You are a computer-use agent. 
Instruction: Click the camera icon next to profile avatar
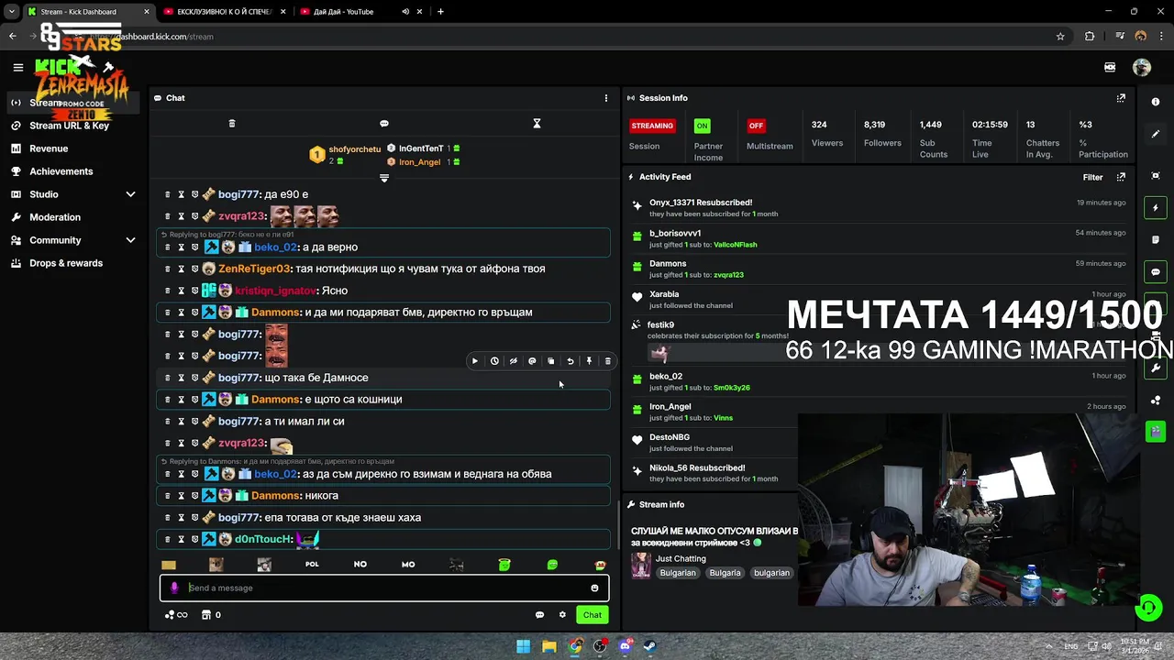tap(1110, 67)
